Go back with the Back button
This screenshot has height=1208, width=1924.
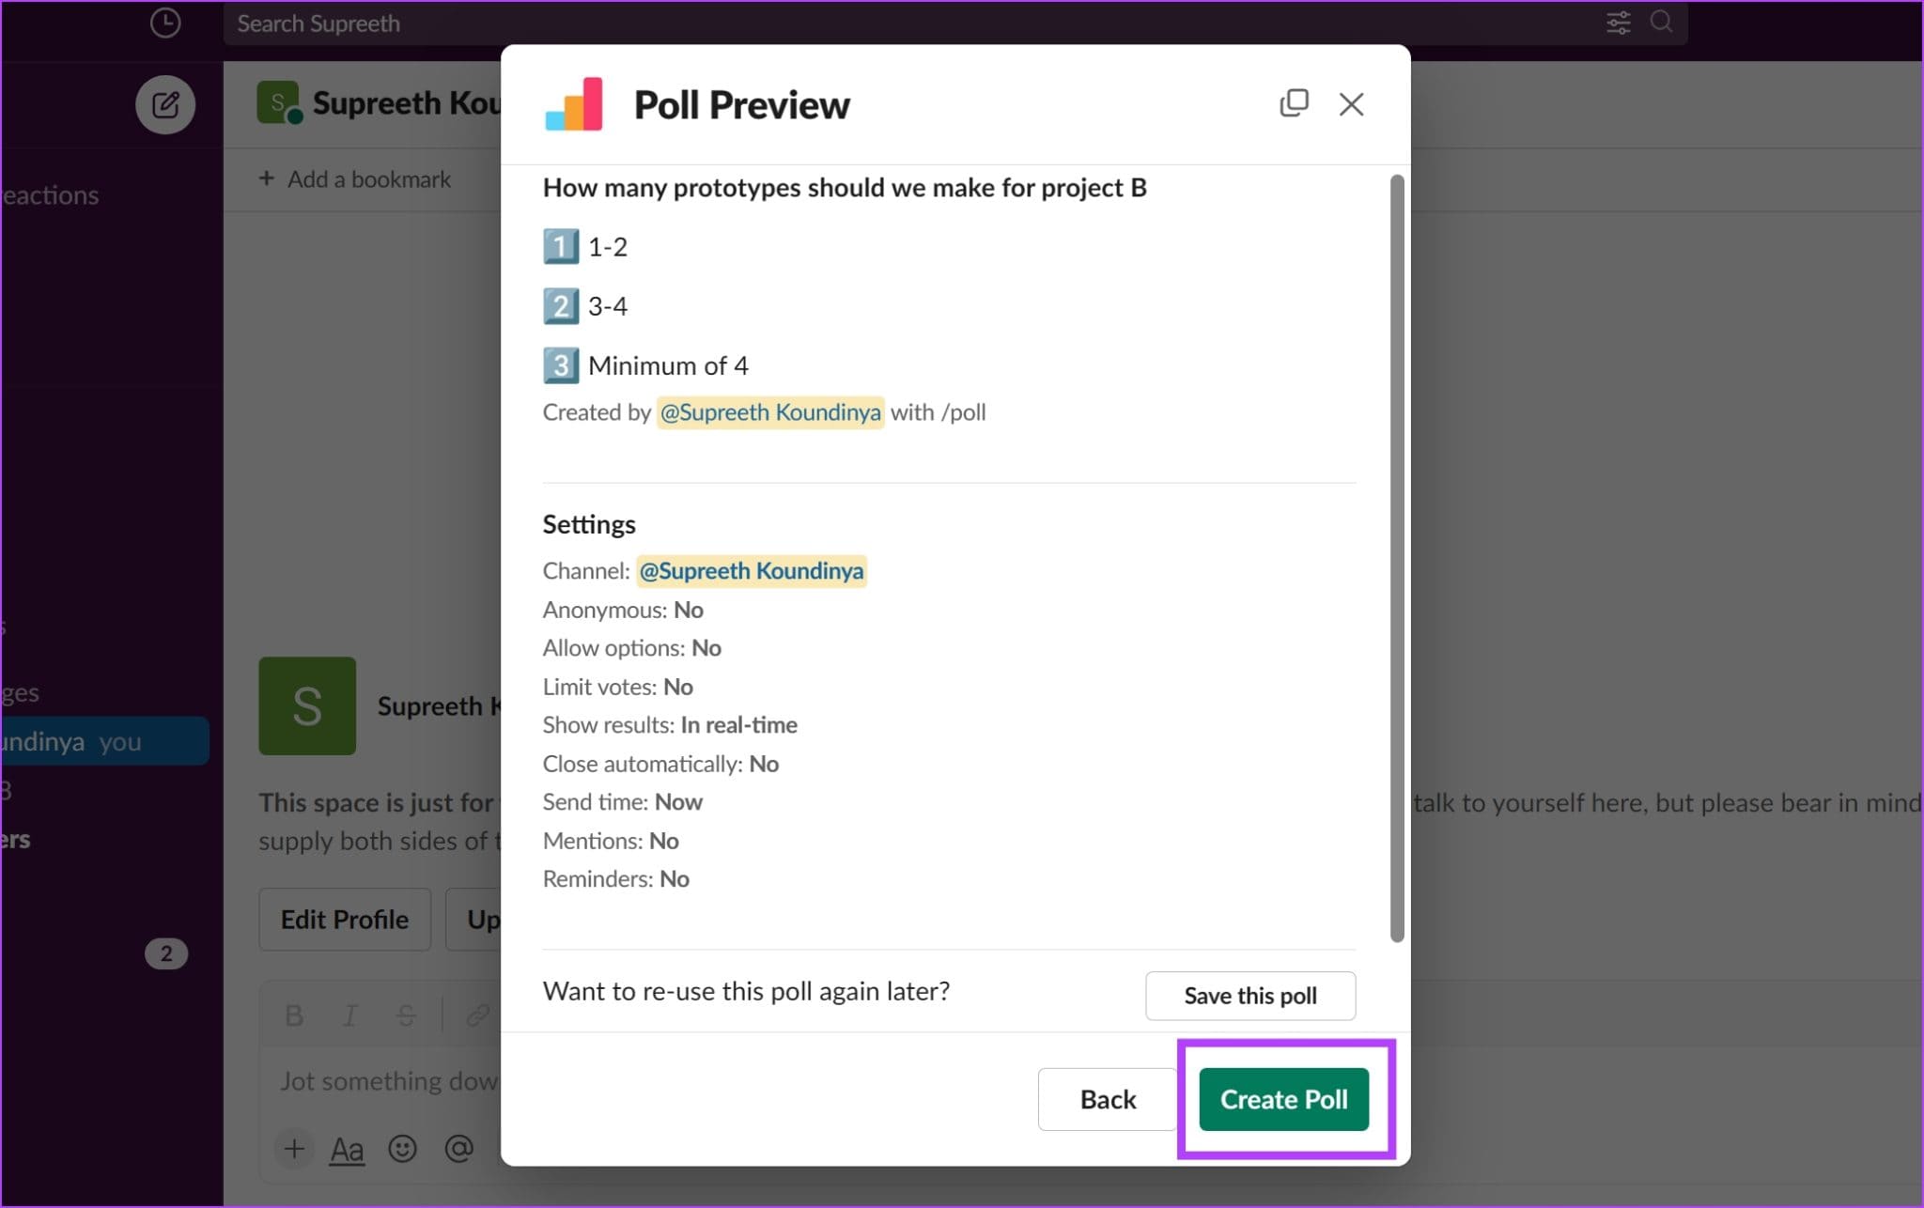(x=1108, y=1099)
